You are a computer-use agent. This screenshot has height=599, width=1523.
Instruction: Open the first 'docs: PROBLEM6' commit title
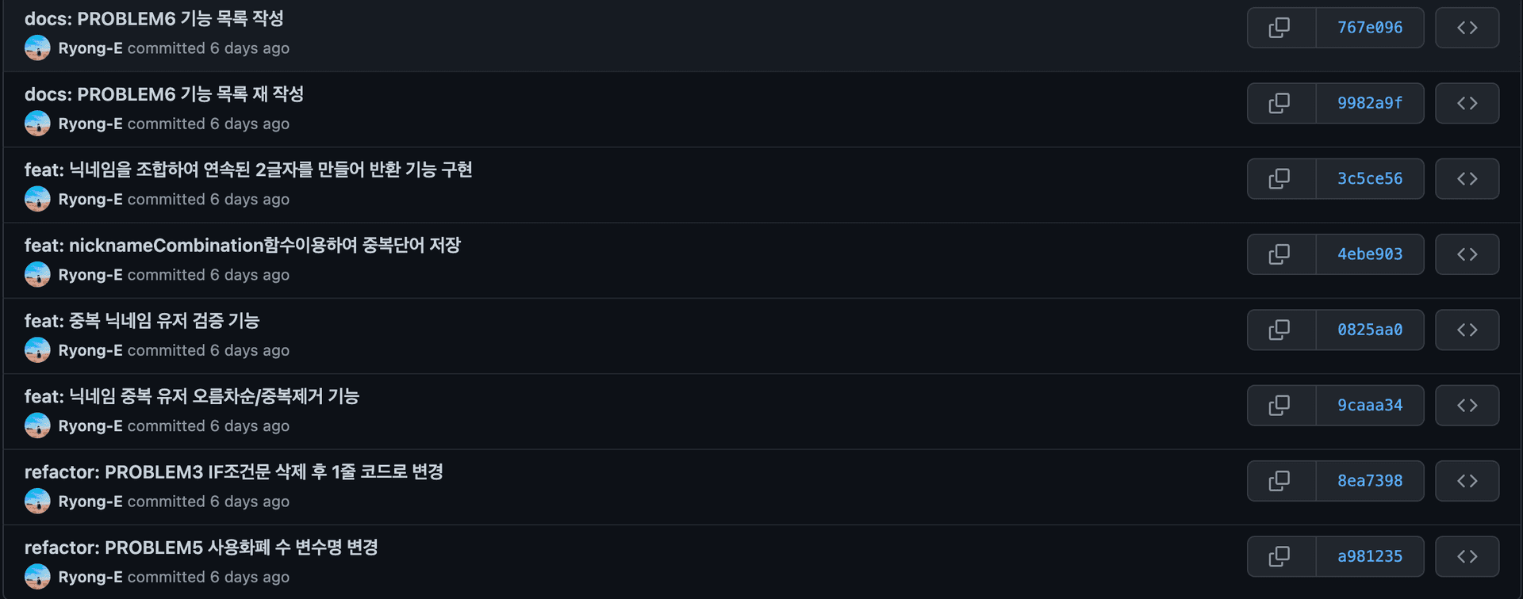(x=154, y=19)
